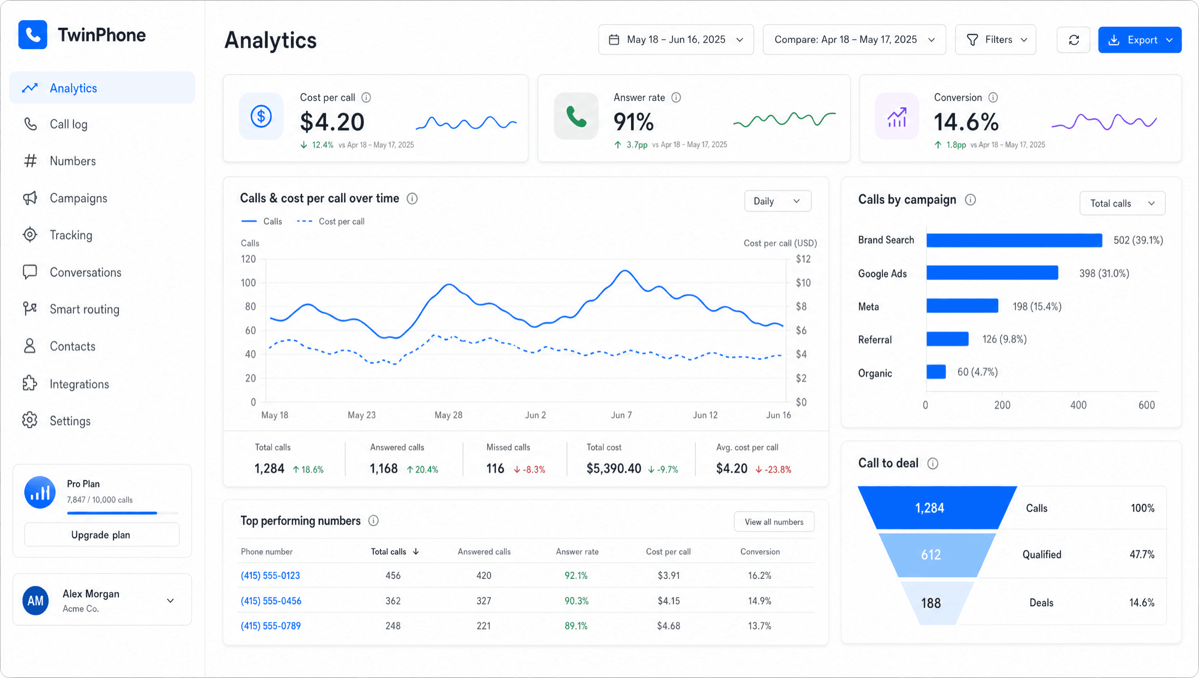
Task: Open phone number (415) 555-0123
Action: click(x=270, y=576)
